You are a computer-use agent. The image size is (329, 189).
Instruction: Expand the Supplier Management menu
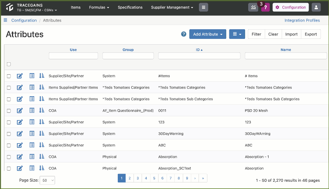coord(172,7)
